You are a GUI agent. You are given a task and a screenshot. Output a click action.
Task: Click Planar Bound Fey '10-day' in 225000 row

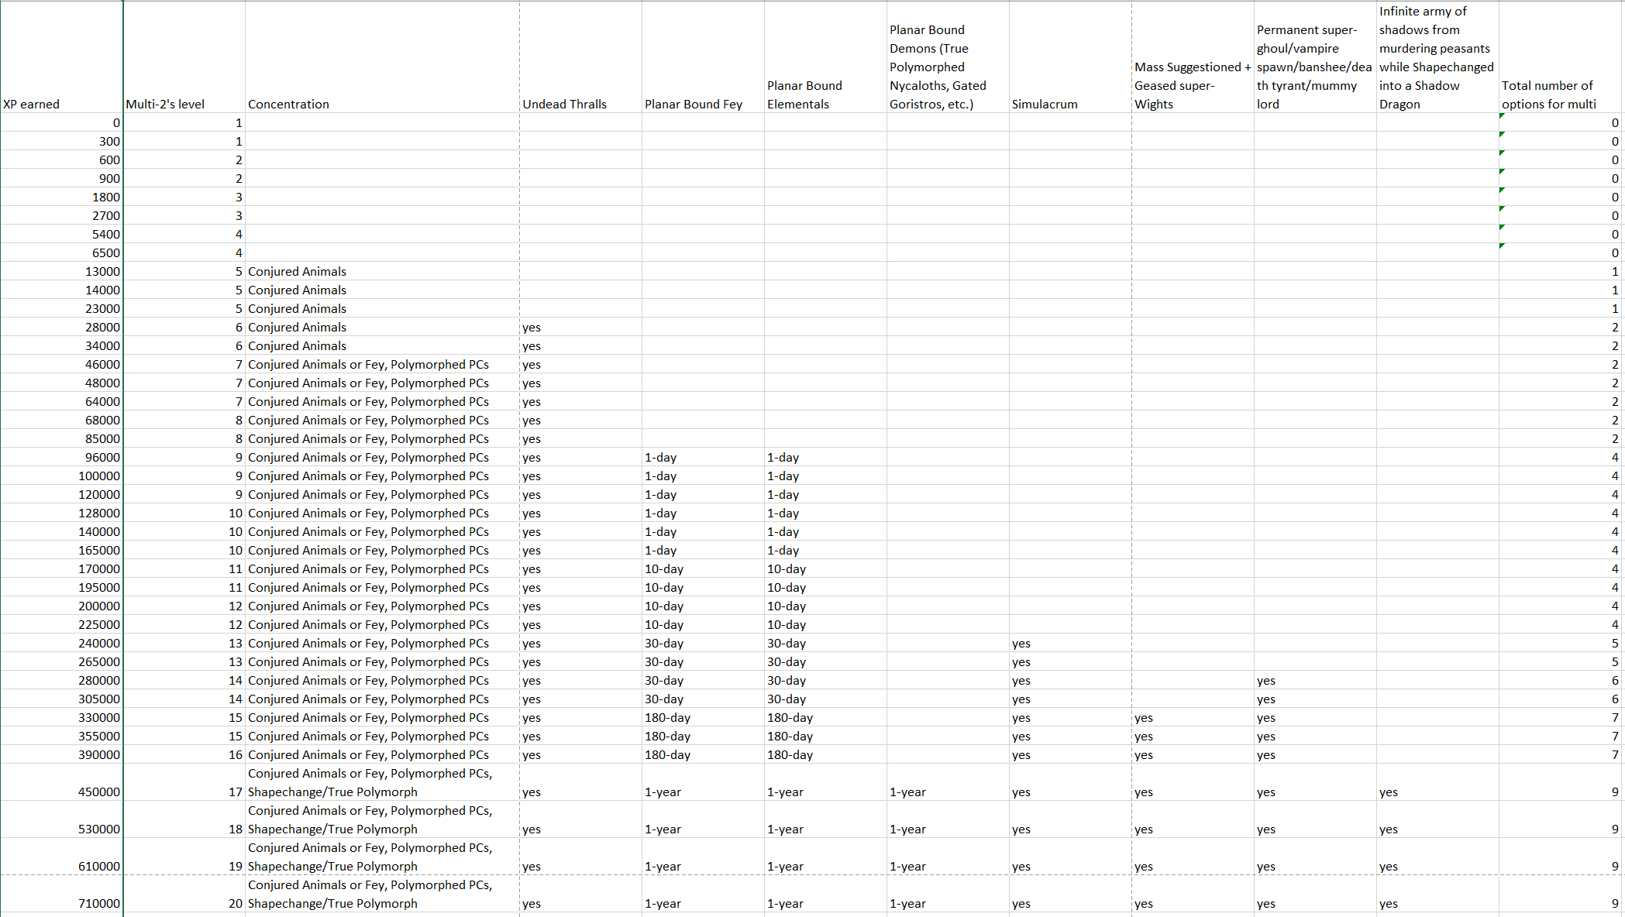(703, 624)
